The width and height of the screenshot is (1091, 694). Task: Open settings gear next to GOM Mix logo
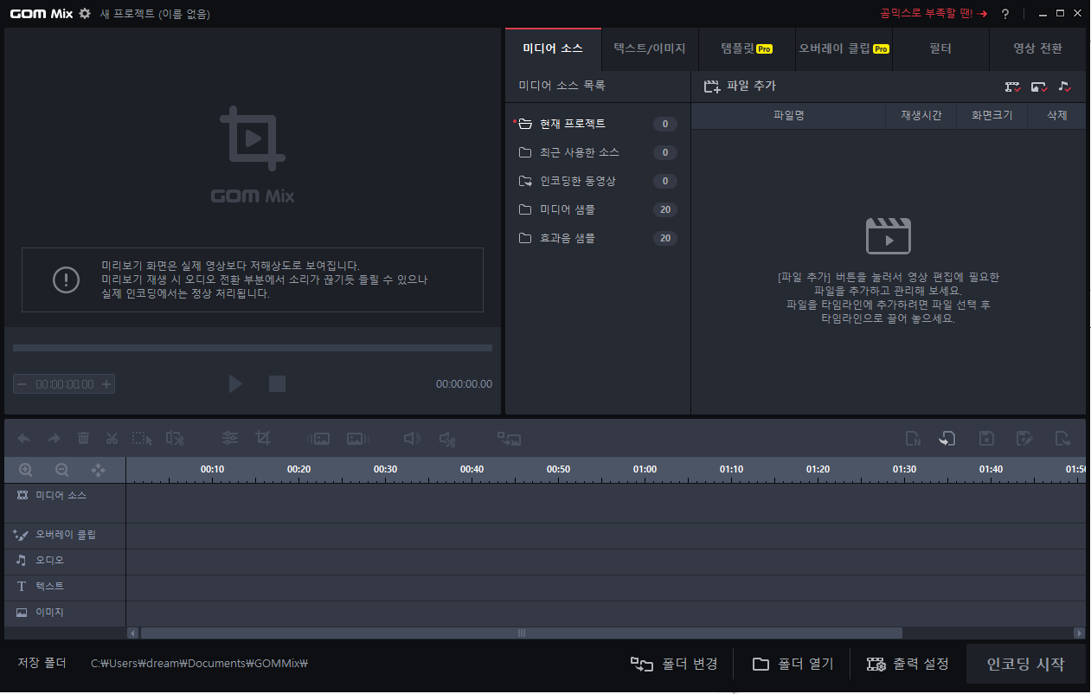click(x=85, y=13)
